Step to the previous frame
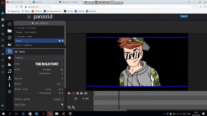 point(78,93)
